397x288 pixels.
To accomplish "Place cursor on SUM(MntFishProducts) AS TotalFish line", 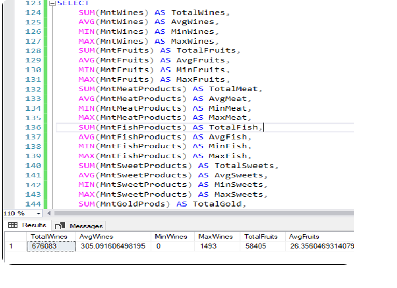I will click(170, 127).
